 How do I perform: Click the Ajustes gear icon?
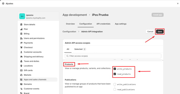tap(3, 4)
